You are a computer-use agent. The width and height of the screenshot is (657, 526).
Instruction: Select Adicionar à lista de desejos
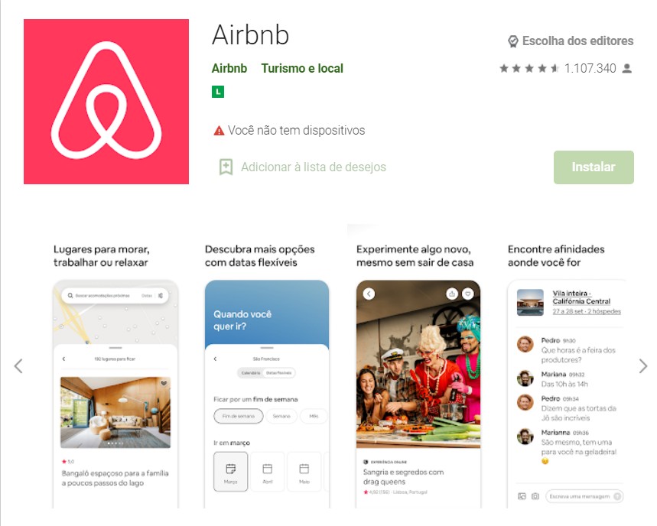(314, 167)
